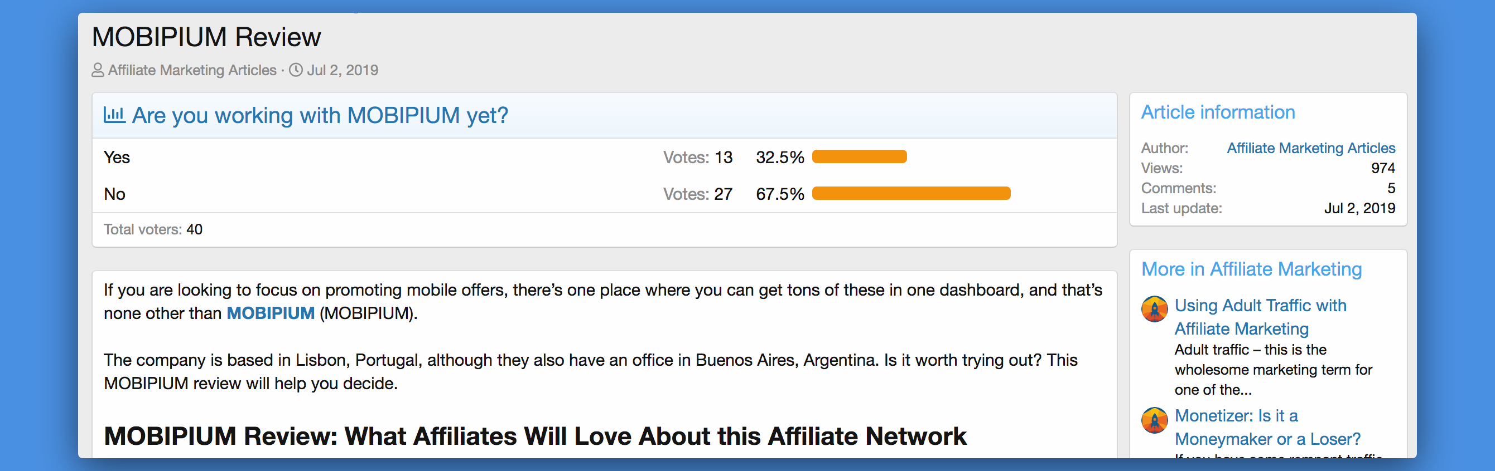This screenshot has height=471, width=1495.
Task: Click the poll title Are you working with MOBIPIUM yet
Action: pos(320,115)
